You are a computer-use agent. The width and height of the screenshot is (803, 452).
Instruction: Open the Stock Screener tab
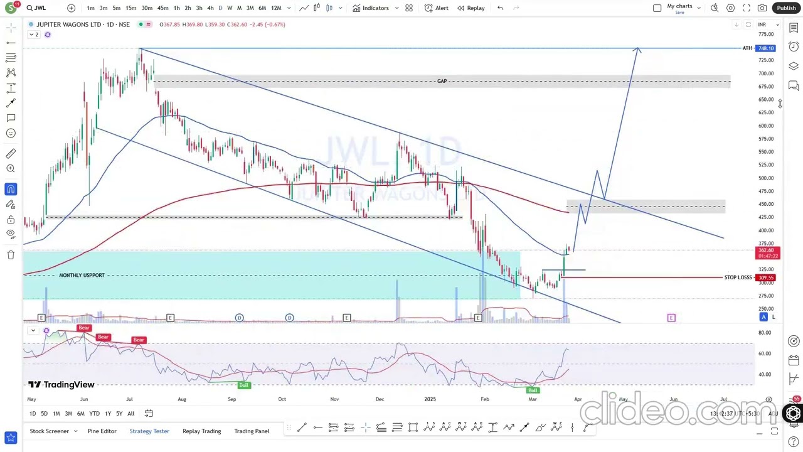[49, 431]
